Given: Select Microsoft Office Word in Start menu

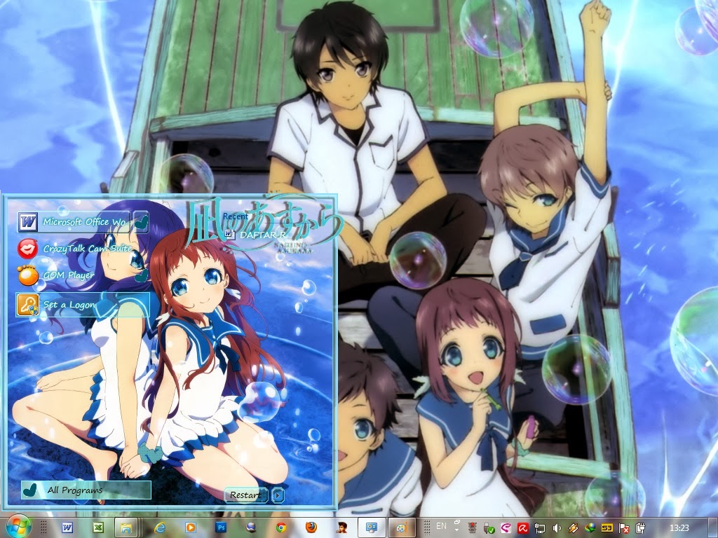Looking at the screenshot, I should (77, 223).
